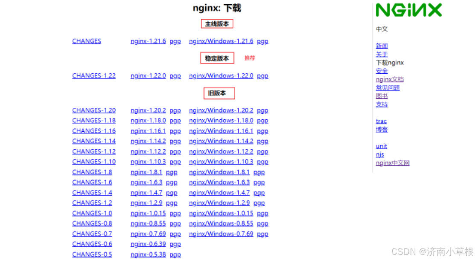
Task: Open pgp signature for nginx-1.21.6
Action: [175, 41]
